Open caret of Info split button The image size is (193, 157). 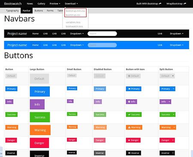click(x=169, y=102)
